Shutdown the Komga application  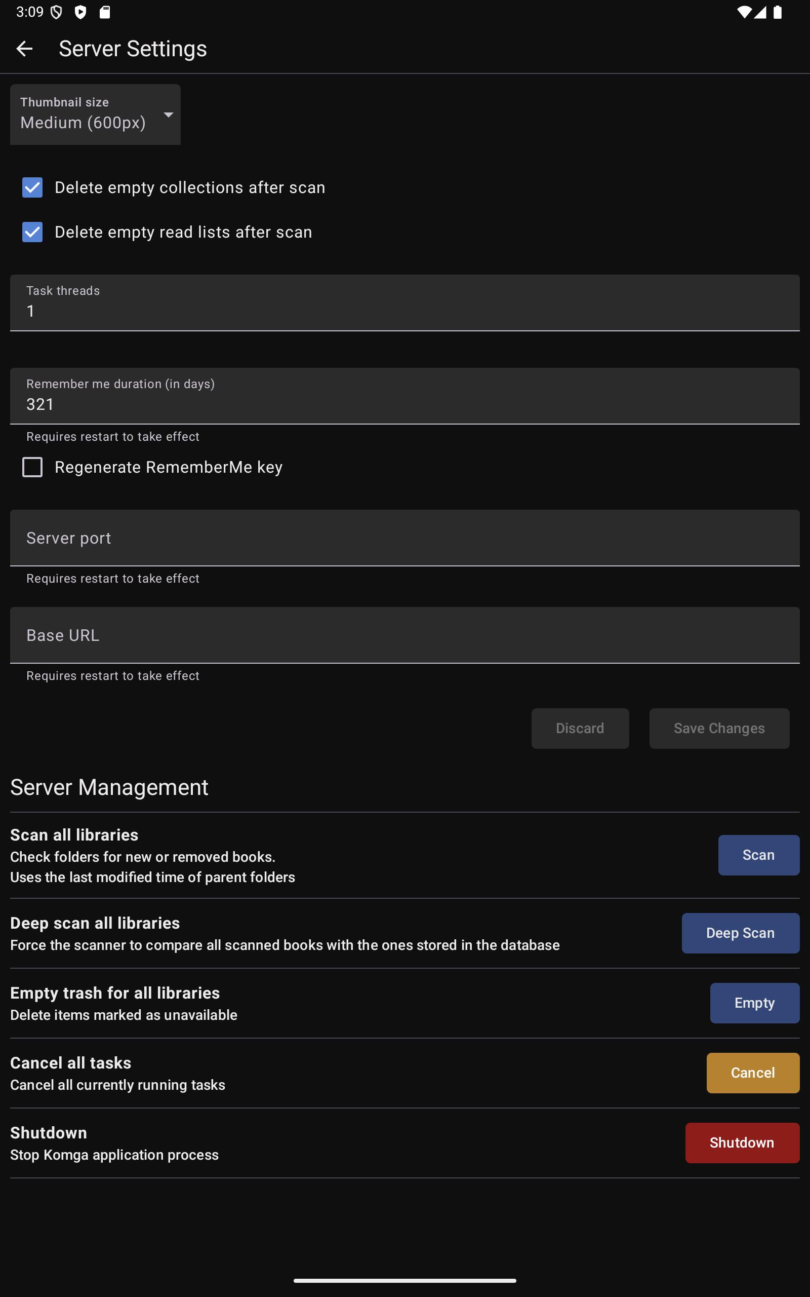click(743, 1142)
